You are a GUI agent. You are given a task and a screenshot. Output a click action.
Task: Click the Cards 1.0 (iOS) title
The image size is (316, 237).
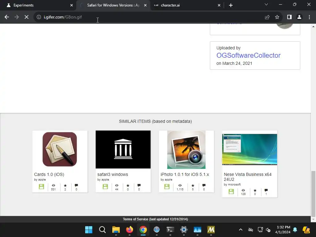tap(49, 174)
